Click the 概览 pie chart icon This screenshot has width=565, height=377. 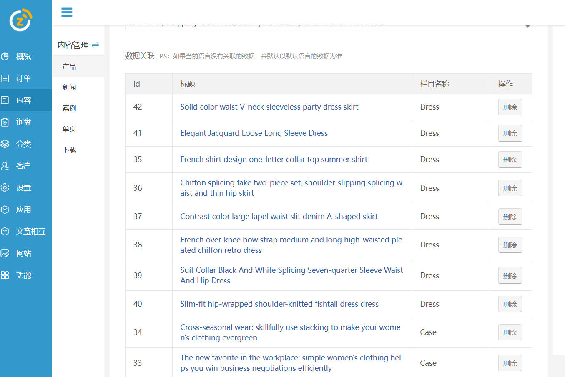click(x=5, y=56)
